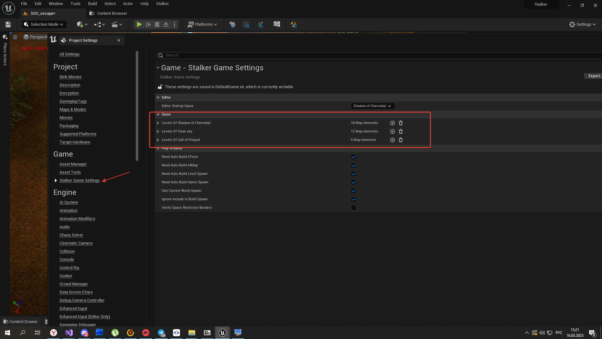Viewport: 602px width, 339px height.
Task: Add element to Levels Of Call of Pripyat
Action: click(x=392, y=140)
